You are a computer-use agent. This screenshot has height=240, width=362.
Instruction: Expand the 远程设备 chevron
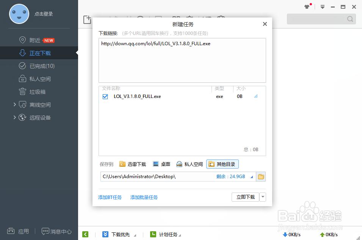tap(14, 117)
